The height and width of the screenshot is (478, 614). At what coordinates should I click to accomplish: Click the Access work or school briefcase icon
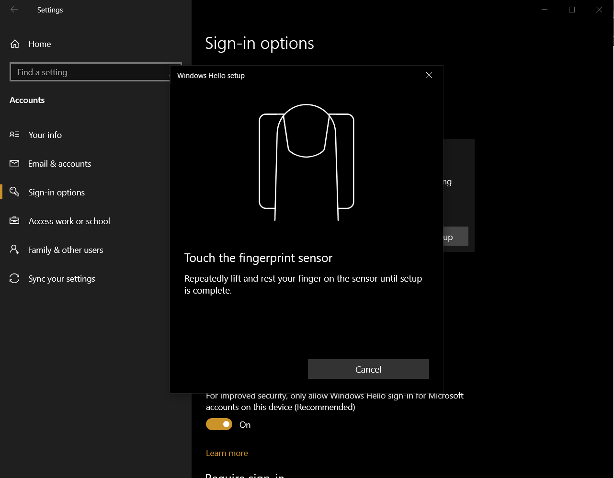(x=14, y=221)
